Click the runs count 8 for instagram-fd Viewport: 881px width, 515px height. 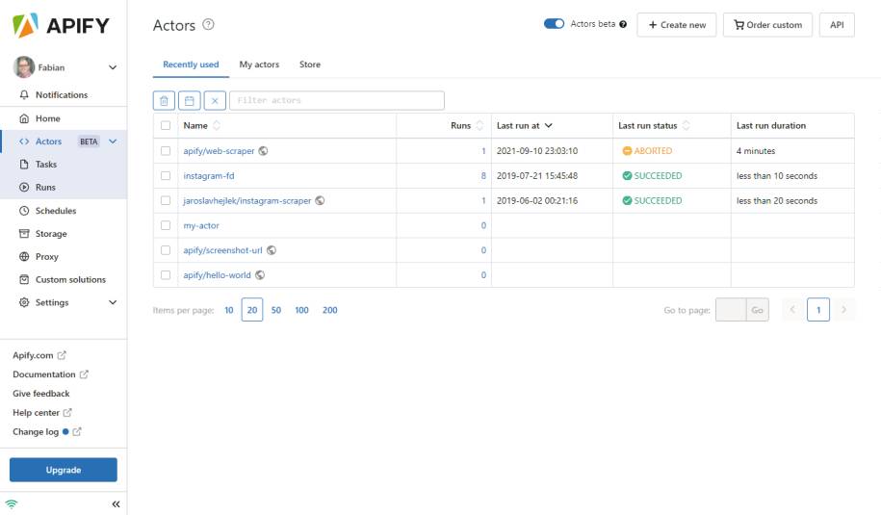(483, 176)
